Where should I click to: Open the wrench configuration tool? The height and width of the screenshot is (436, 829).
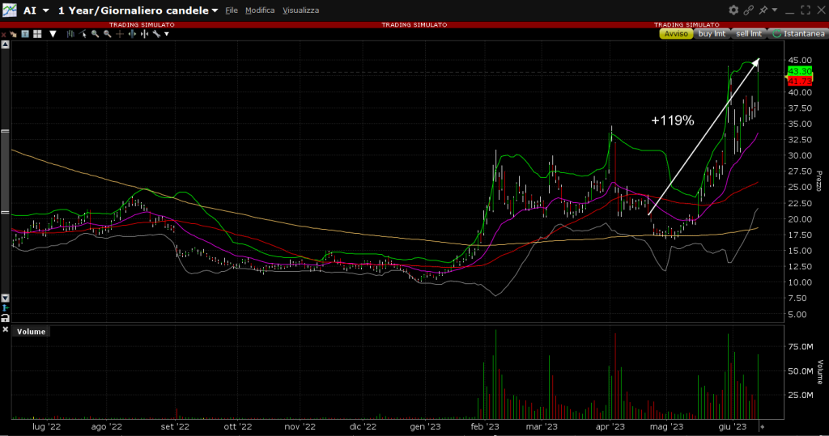point(156,34)
